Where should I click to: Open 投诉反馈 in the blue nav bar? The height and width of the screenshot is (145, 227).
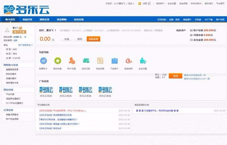79,20
